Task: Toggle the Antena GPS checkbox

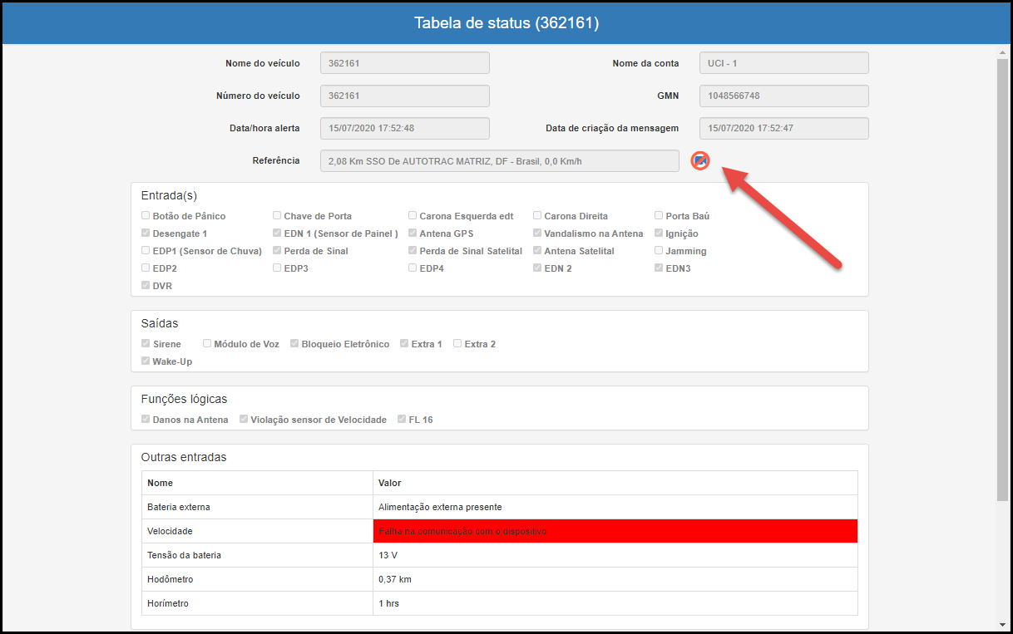Action: pos(413,233)
